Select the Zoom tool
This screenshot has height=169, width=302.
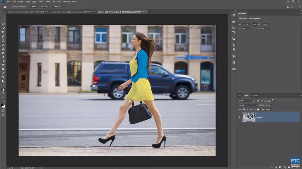pos(3,94)
